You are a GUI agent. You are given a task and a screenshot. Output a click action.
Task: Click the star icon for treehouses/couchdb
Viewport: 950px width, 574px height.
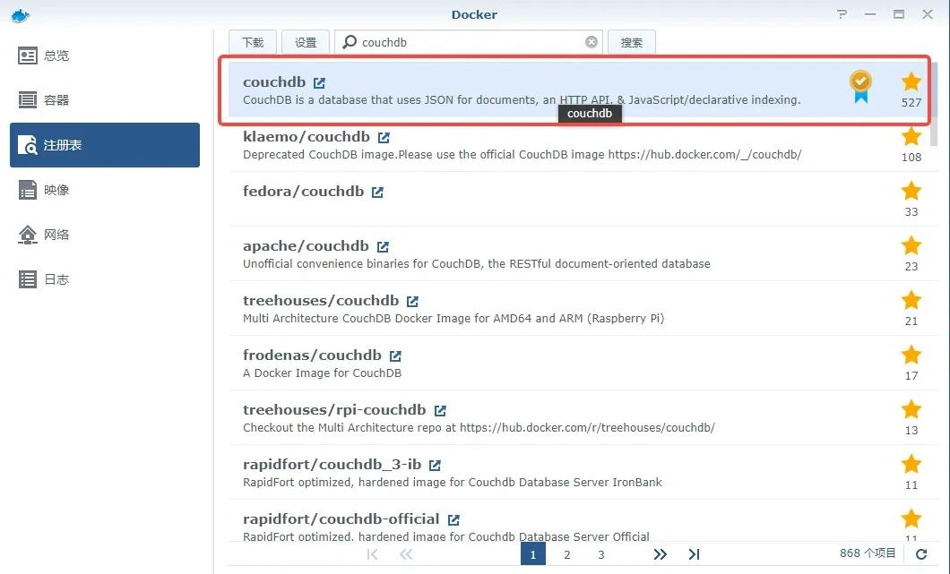tap(911, 300)
